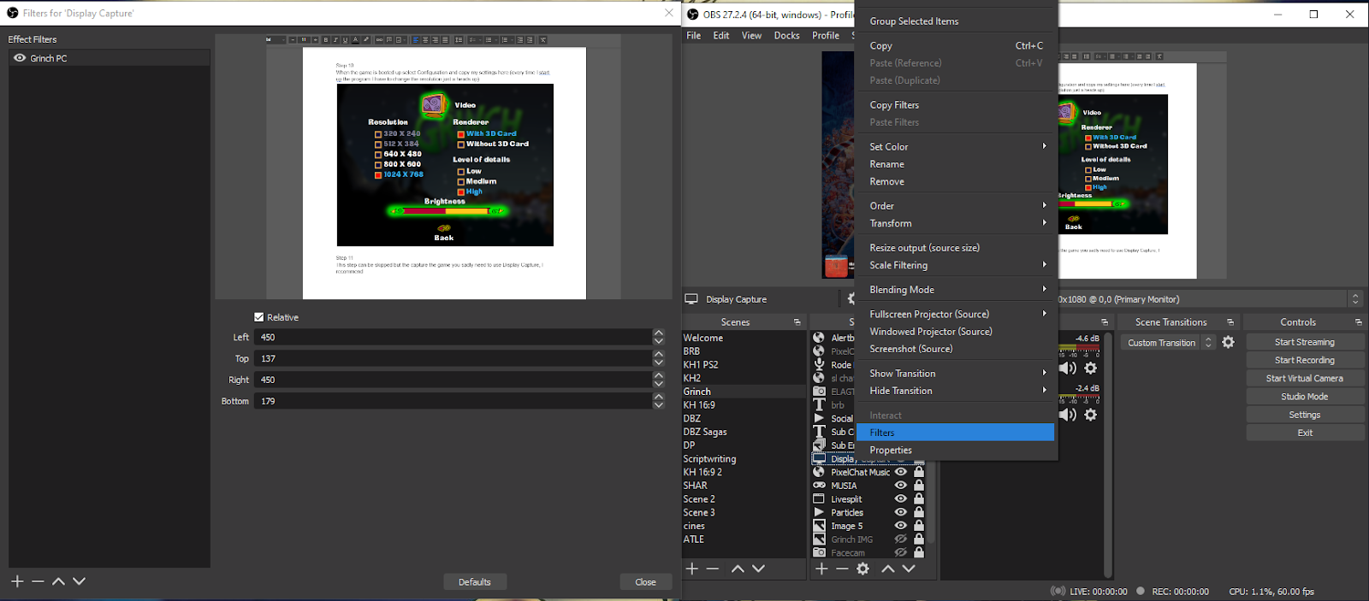This screenshot has width=1369, height=601.
Task: Move scene down arrow in Scenes panel
Action: (x=758, y=569)
